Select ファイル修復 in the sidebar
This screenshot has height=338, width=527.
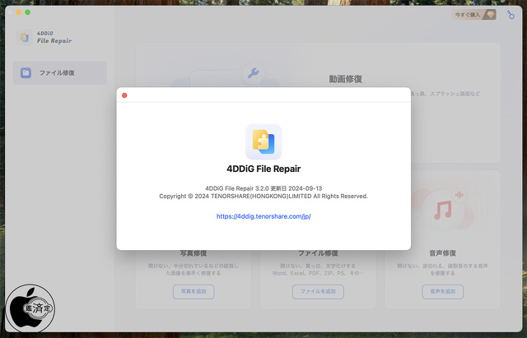point(60,73)
